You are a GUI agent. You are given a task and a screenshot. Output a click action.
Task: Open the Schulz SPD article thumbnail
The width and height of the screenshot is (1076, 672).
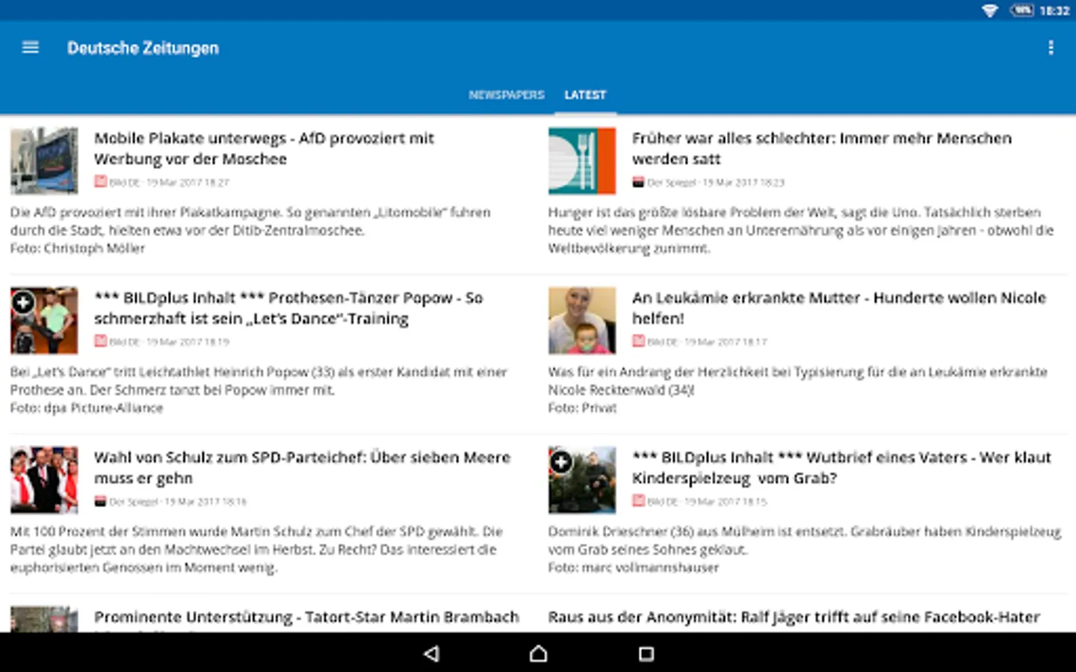click(x=44, y=480)
